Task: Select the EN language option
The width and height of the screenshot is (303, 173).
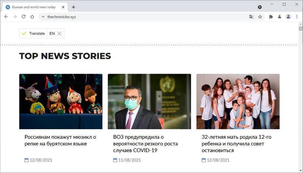Action: click(52, 34)
